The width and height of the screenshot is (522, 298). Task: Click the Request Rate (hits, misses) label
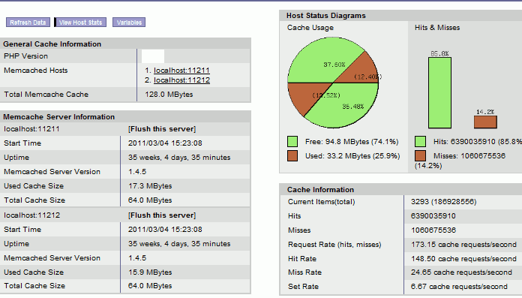pyautogui.click(x=334, y=245)
